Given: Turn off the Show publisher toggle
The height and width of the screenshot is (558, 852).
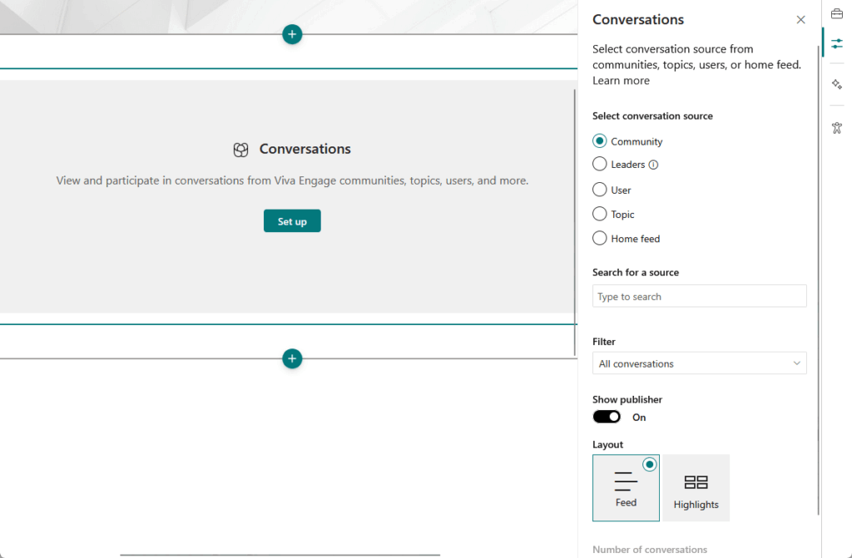Looking at the screenshot, I should tap(607, 417).
